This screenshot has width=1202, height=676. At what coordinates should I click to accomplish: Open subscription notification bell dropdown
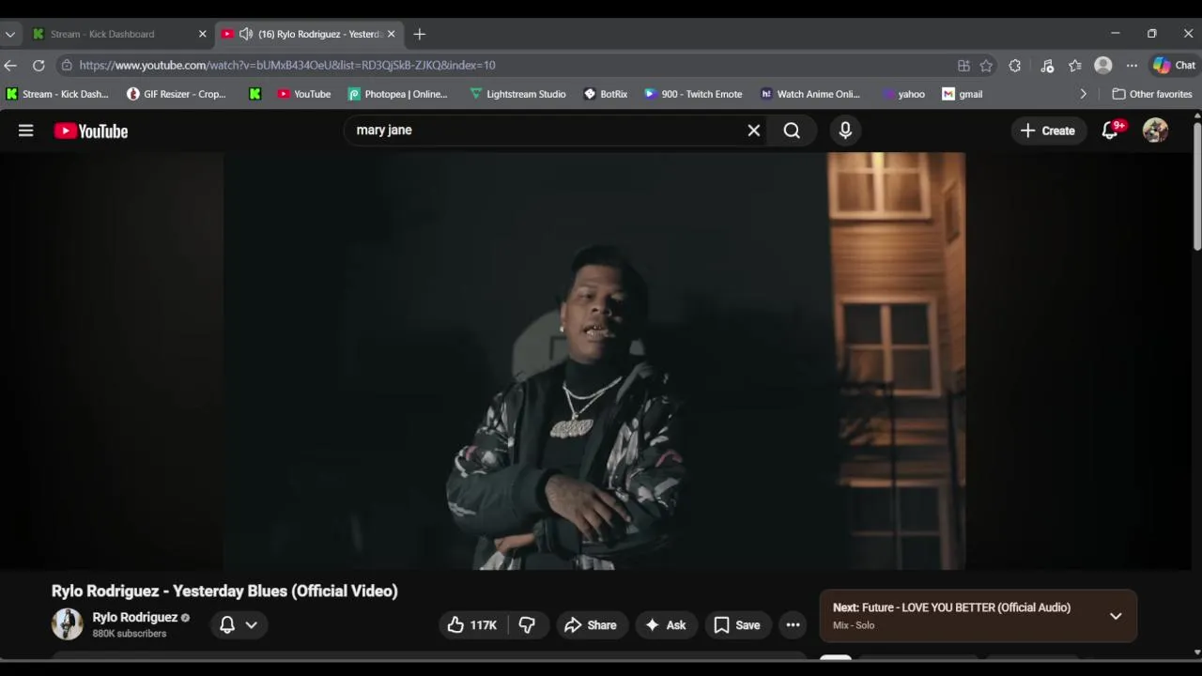pyautogui.click(x=239, y=624)
